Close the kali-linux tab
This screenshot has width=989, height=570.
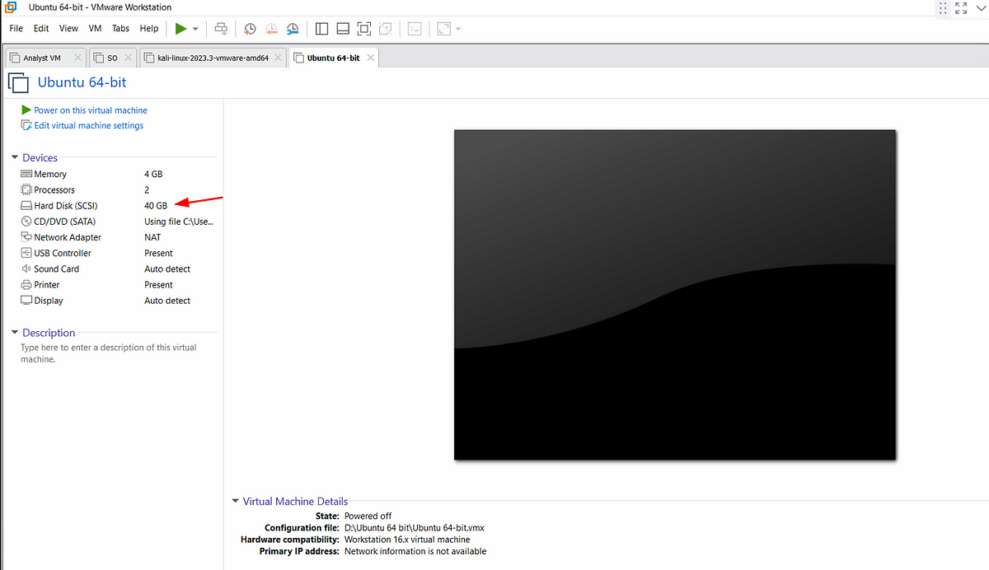(279, 58)
